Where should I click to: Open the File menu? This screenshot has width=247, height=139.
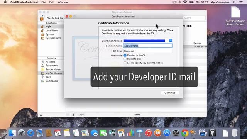coord(44,2)
